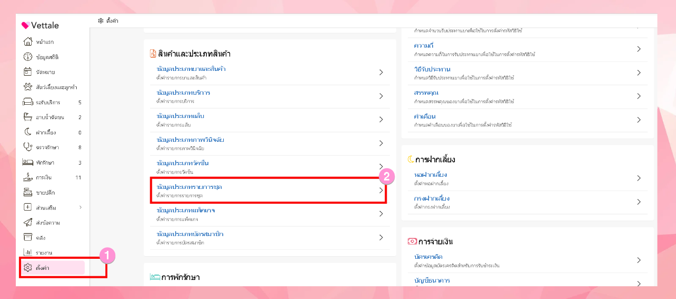Select ส่งข้อความ paper plane icon in sidebar
The width and height of the screenshot is (676, 299).
(28, 222)
